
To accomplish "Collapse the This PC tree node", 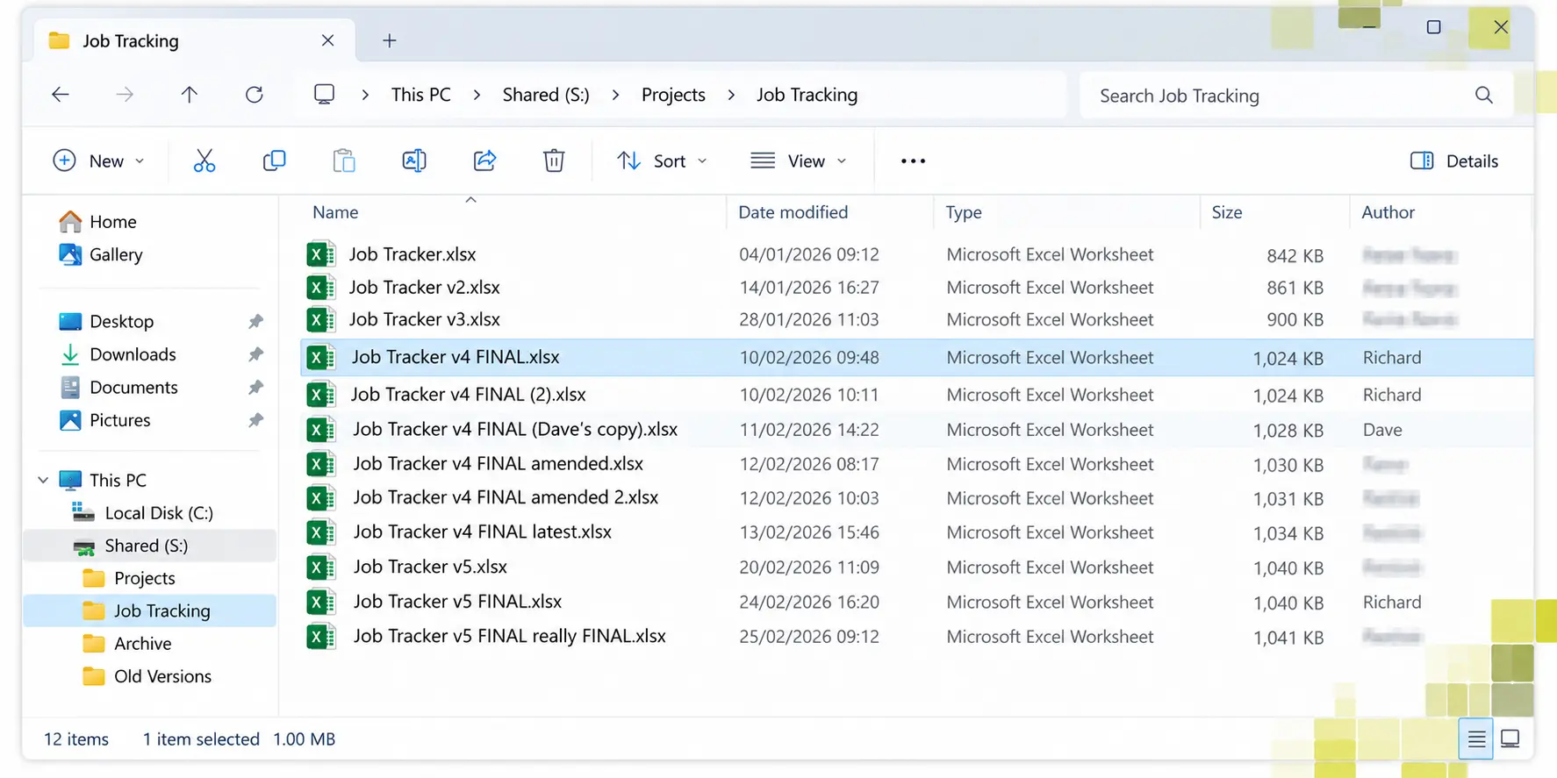I will (43, 480).
